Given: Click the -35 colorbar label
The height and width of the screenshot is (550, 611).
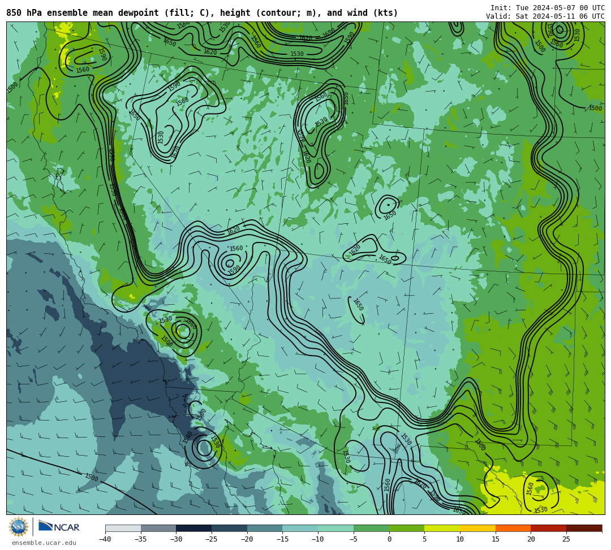Looking at the screenshot, I should 140,539.
